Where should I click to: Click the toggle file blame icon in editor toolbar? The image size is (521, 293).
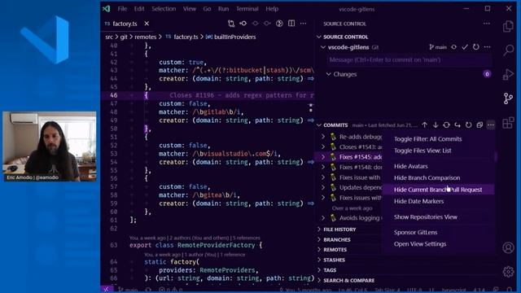pyautogui.click(x=279, y=24)
